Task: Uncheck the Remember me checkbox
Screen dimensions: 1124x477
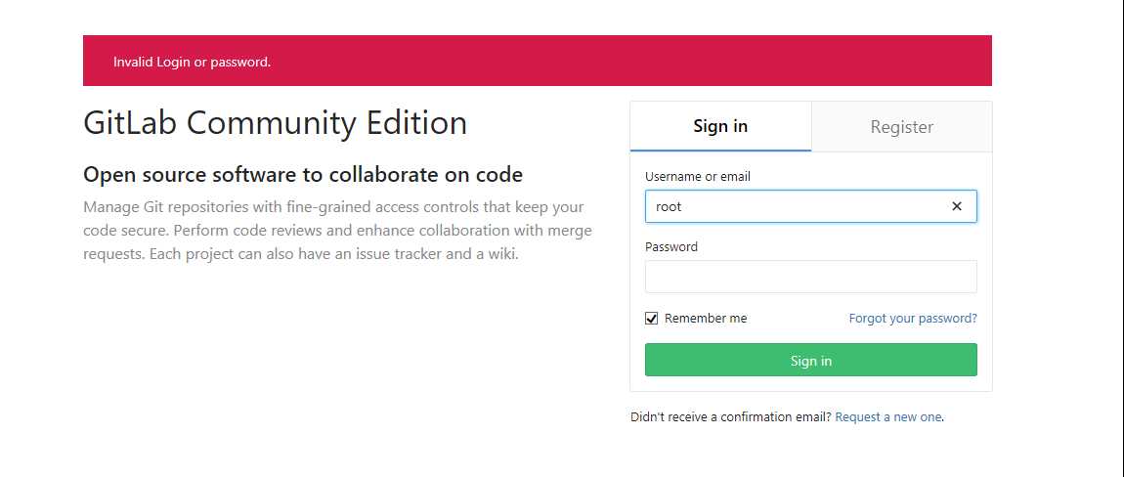Action: pos(652,319)
